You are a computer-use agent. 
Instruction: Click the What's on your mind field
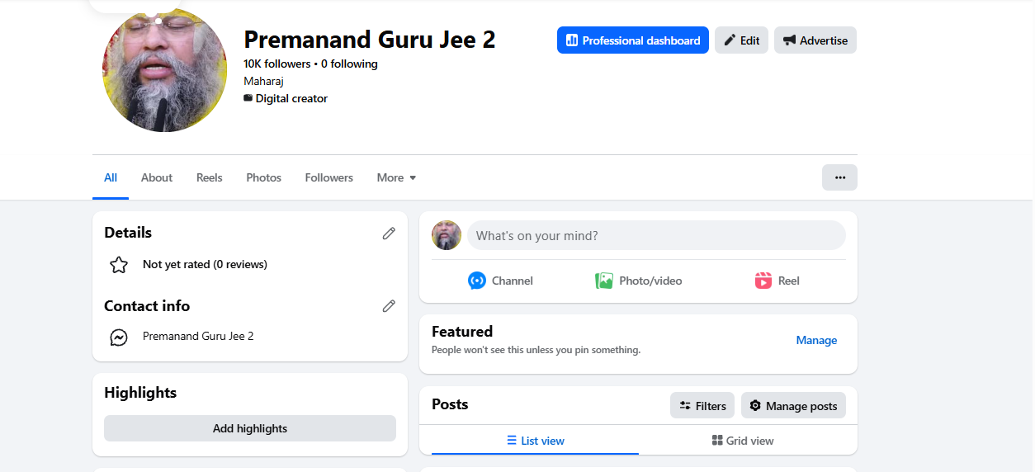tap(656, 235)
